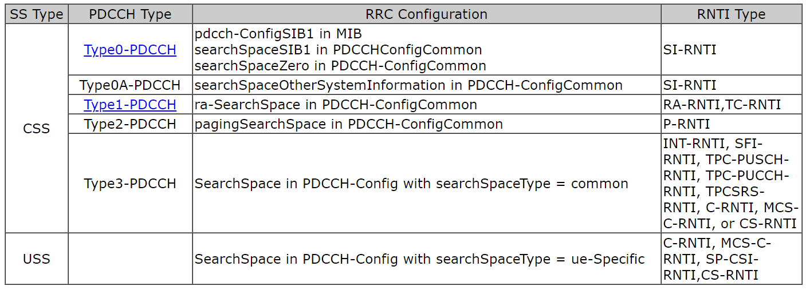
Task: Click the pdcch-ConfigSIB1 in MIB text
Action: point(278,34)
